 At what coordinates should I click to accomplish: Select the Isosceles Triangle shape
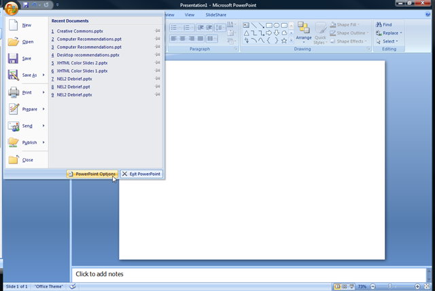click(246, 33)
